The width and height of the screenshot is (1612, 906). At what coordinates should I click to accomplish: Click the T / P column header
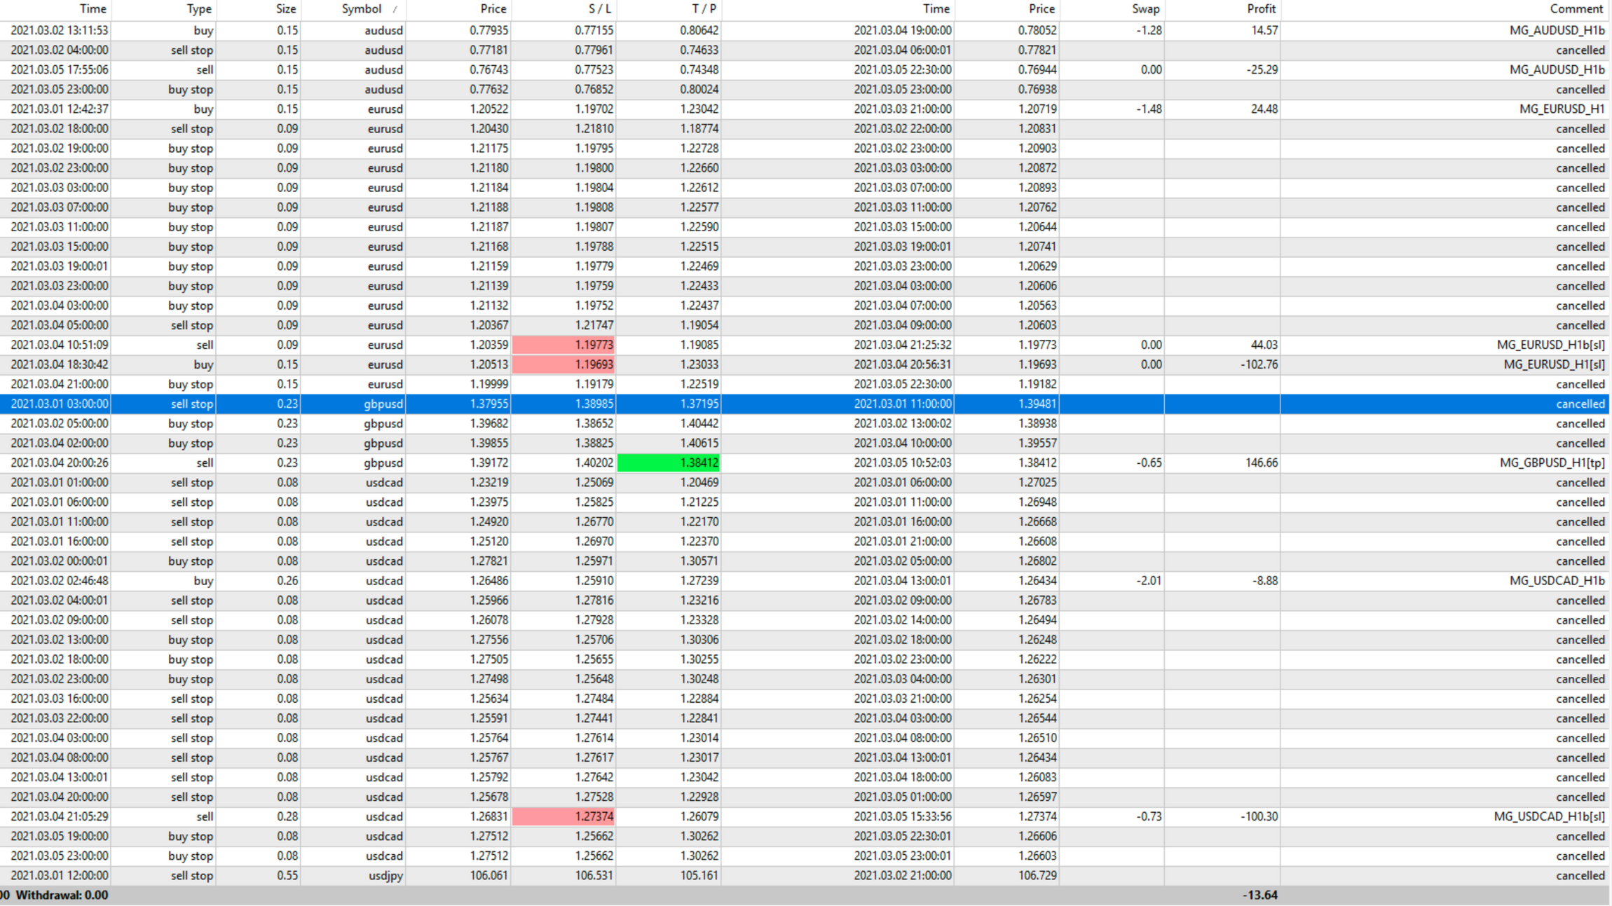(x=704, y=9)
